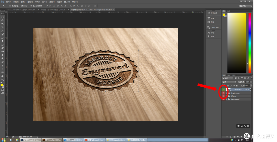Expand the Background layer group

(x=226, y=99)
